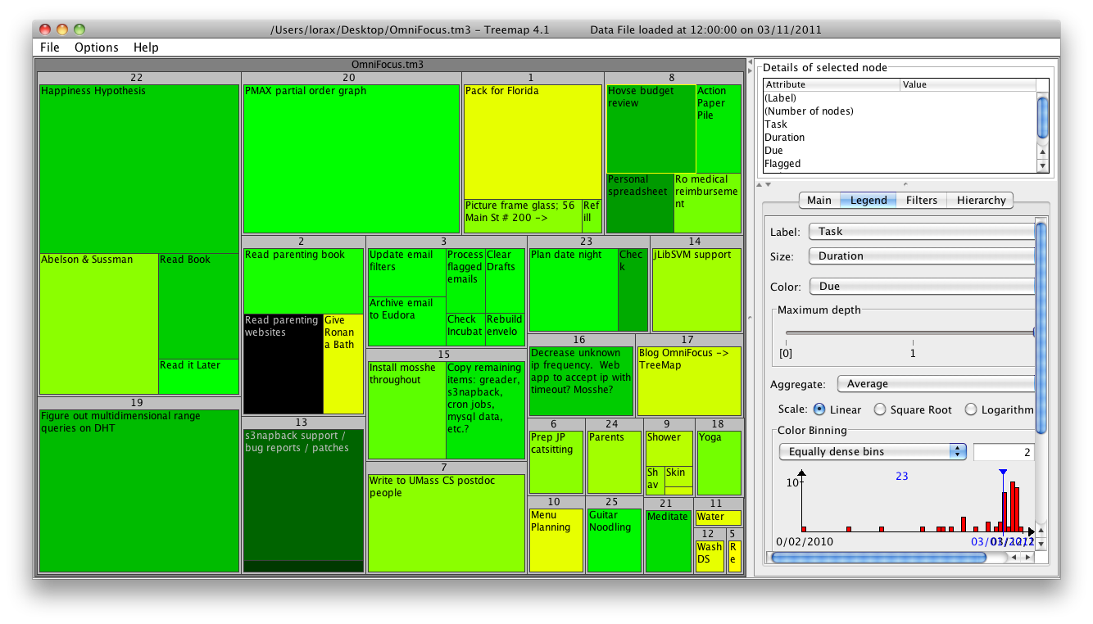Open the Aggregate dropdown showing Average
This screenshot has height=624, width=1093.
(936, 384)
